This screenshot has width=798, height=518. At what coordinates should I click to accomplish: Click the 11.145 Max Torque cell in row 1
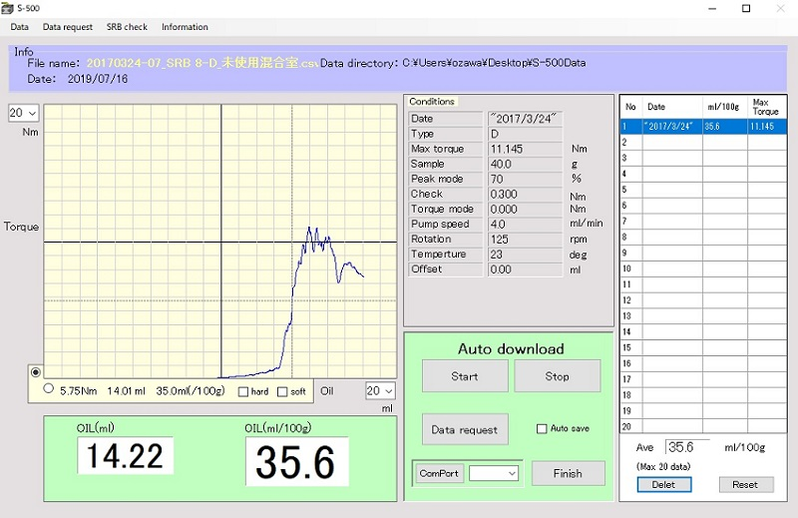tap(767, 127)
